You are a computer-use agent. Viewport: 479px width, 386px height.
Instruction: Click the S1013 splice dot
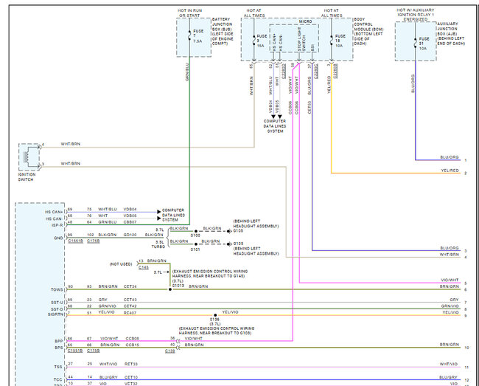[170, 289]
